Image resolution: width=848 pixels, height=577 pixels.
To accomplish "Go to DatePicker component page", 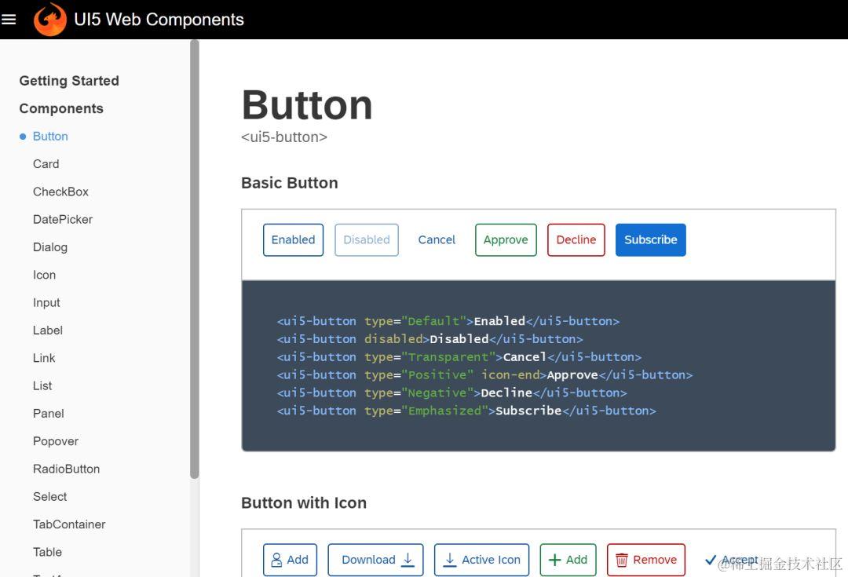I will coord(63,220).
